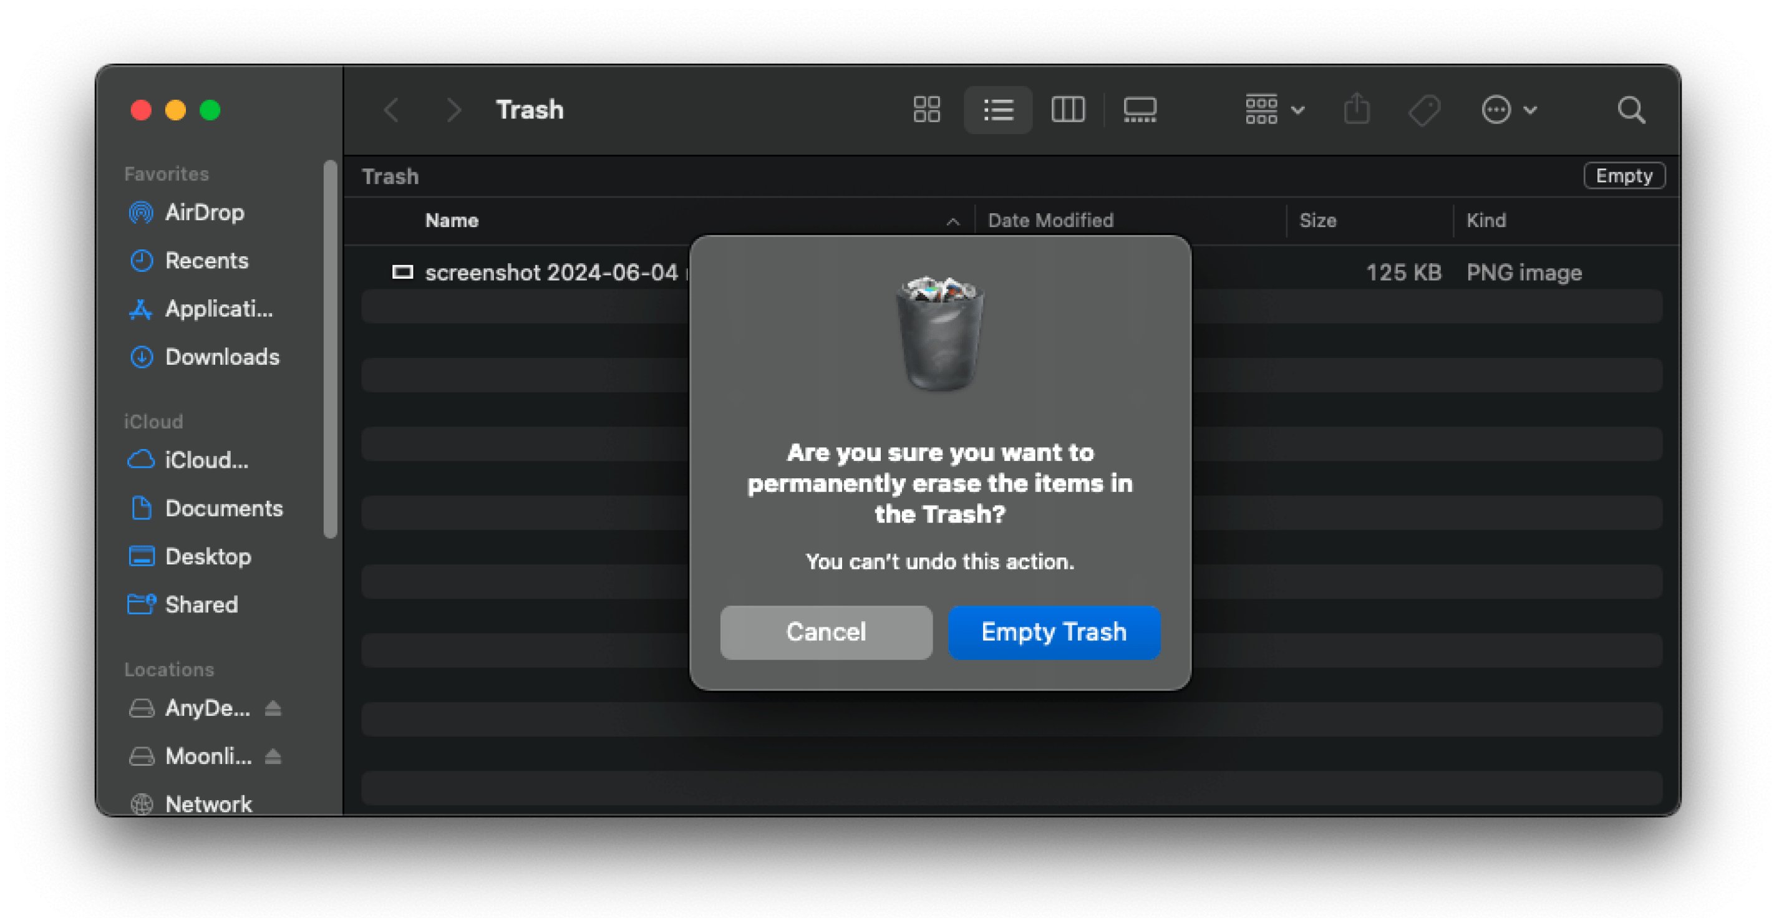Image resolution: width=1774 pixels, height=918 pixels.
Task: Click the Share toolbar icon
Action: (1357, 110)
